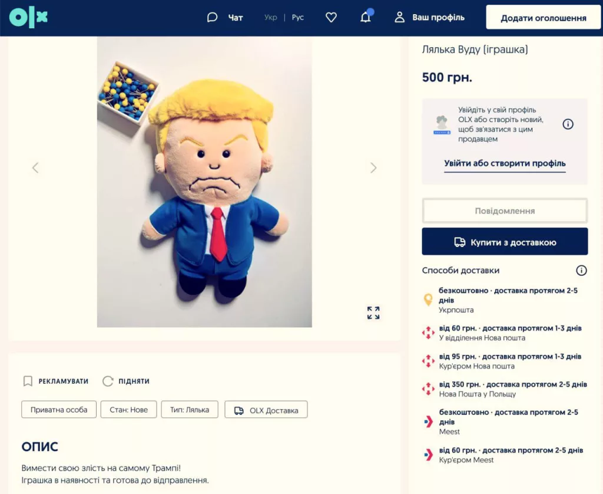
Task: Expand the photo with the fullscreen icon
Action: click(x=373, y=313)
